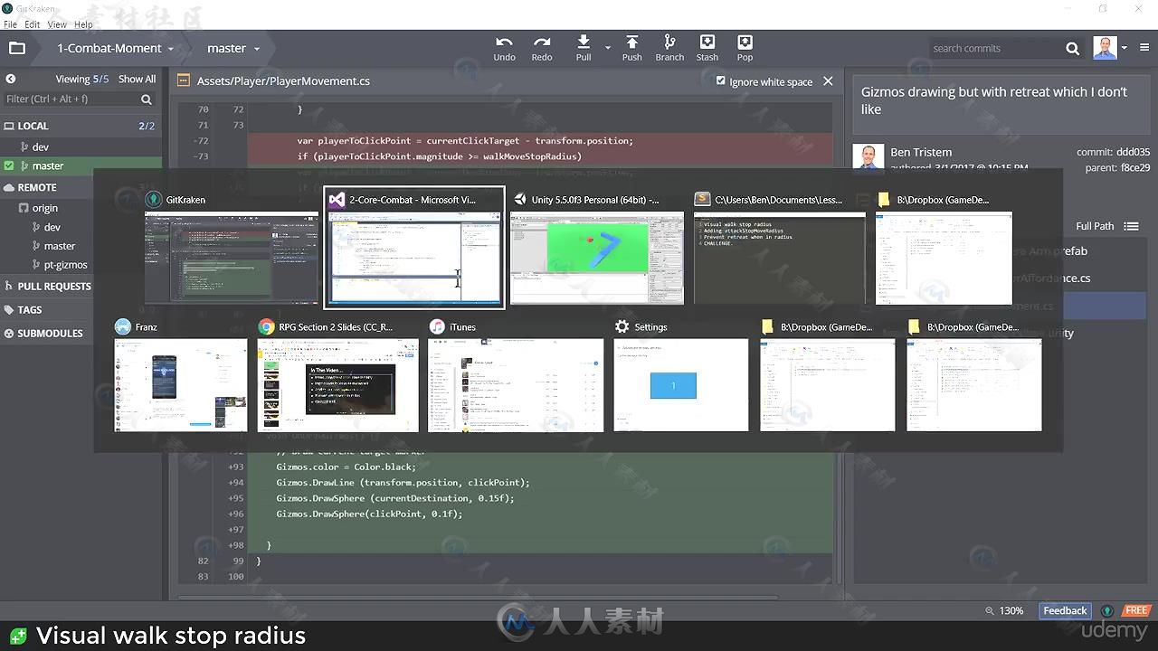The height and width of the screenshot is (651, 1158).
Task: Switch to 2-Core-Combat Visual Studio thumbnail
Action: coord(414,259)
